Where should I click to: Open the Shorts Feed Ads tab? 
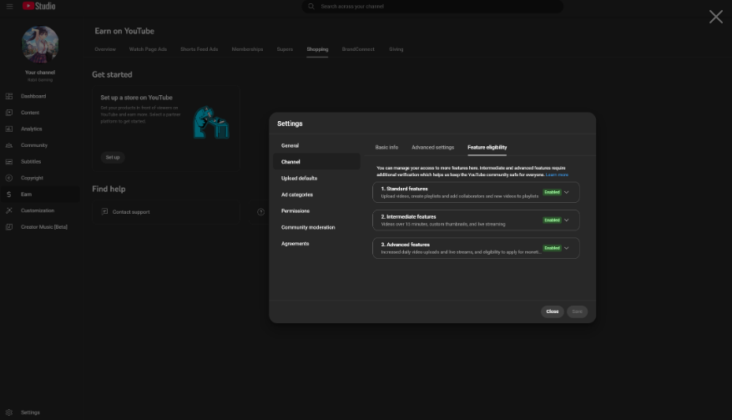[199, 49]
